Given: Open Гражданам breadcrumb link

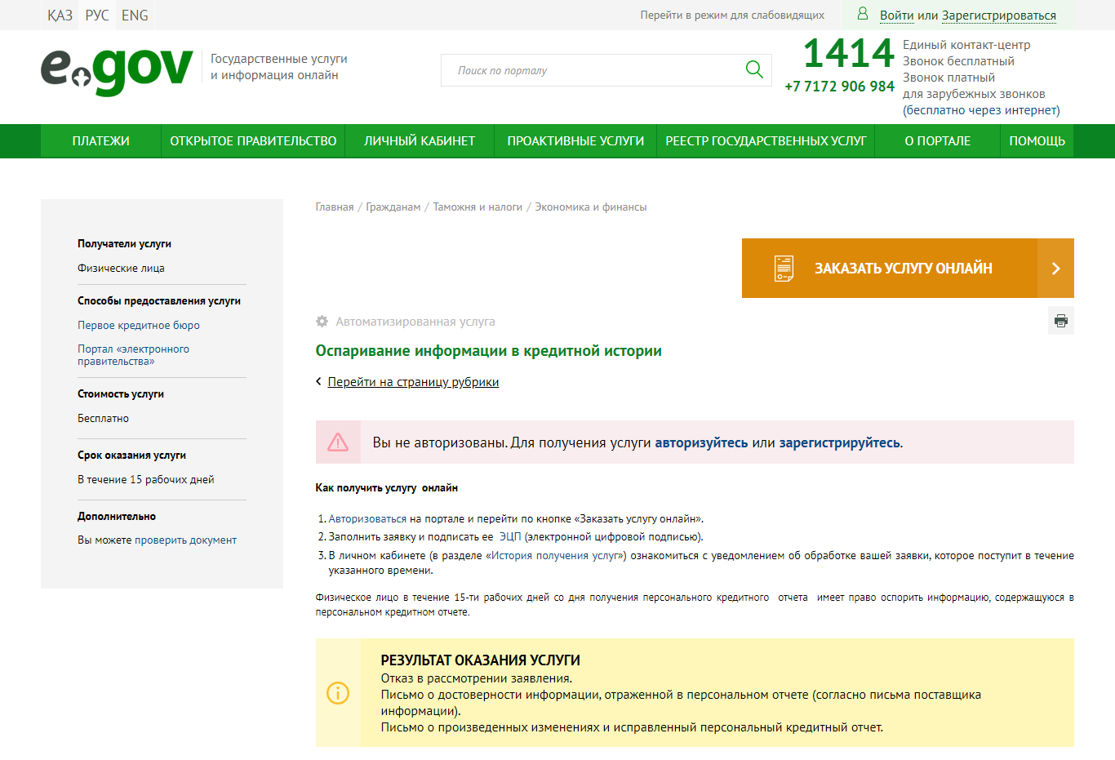Looking at the screenshot, I should (x=393, y=207).
